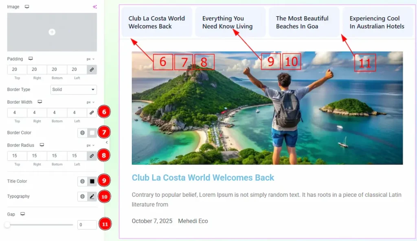
Task: Click the Gap value input field
Action: coord(87,225)
